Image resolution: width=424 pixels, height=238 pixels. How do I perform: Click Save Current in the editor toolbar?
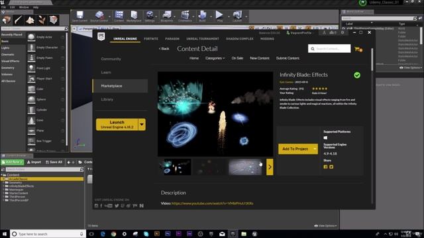tap(79, 16)
